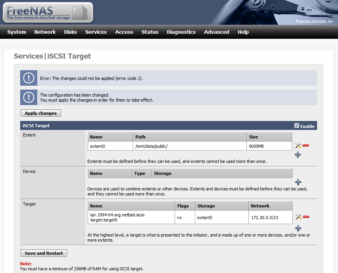338x273 pixels.
Task: Select the rw flags cell
Action: pos(185,218)
